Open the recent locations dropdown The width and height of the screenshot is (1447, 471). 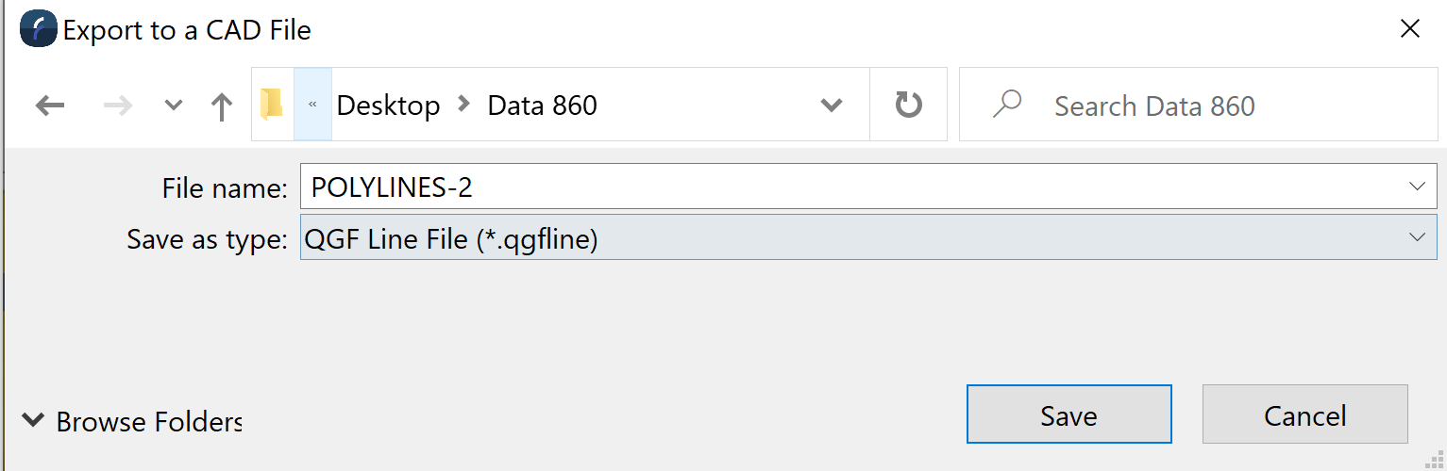click(x=173, y=106)
